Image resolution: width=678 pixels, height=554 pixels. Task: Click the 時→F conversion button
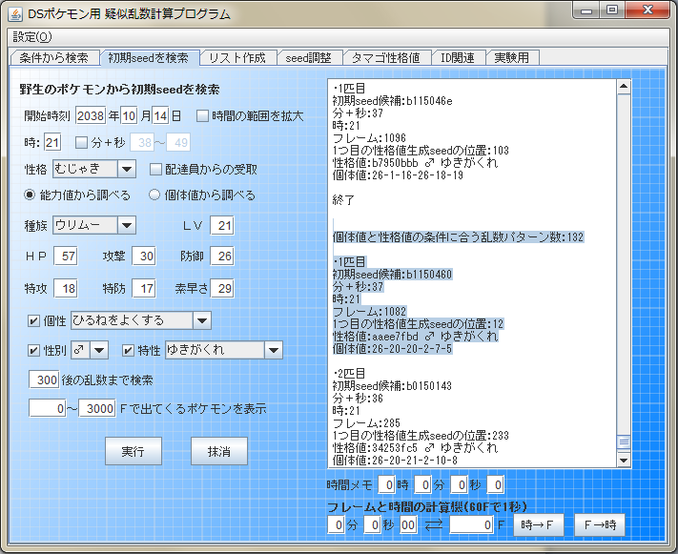coord(538,524)
